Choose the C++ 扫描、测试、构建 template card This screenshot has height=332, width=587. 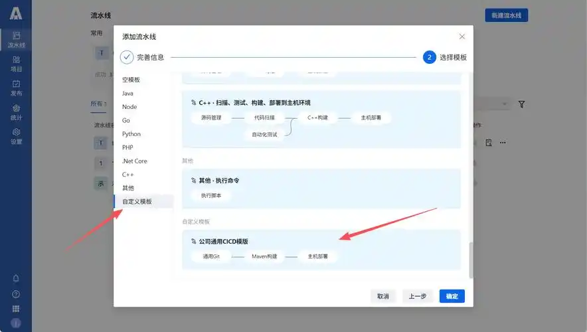tap(321, 120)
